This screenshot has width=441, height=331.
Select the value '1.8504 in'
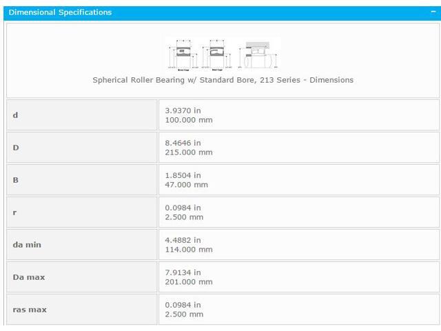183,175
